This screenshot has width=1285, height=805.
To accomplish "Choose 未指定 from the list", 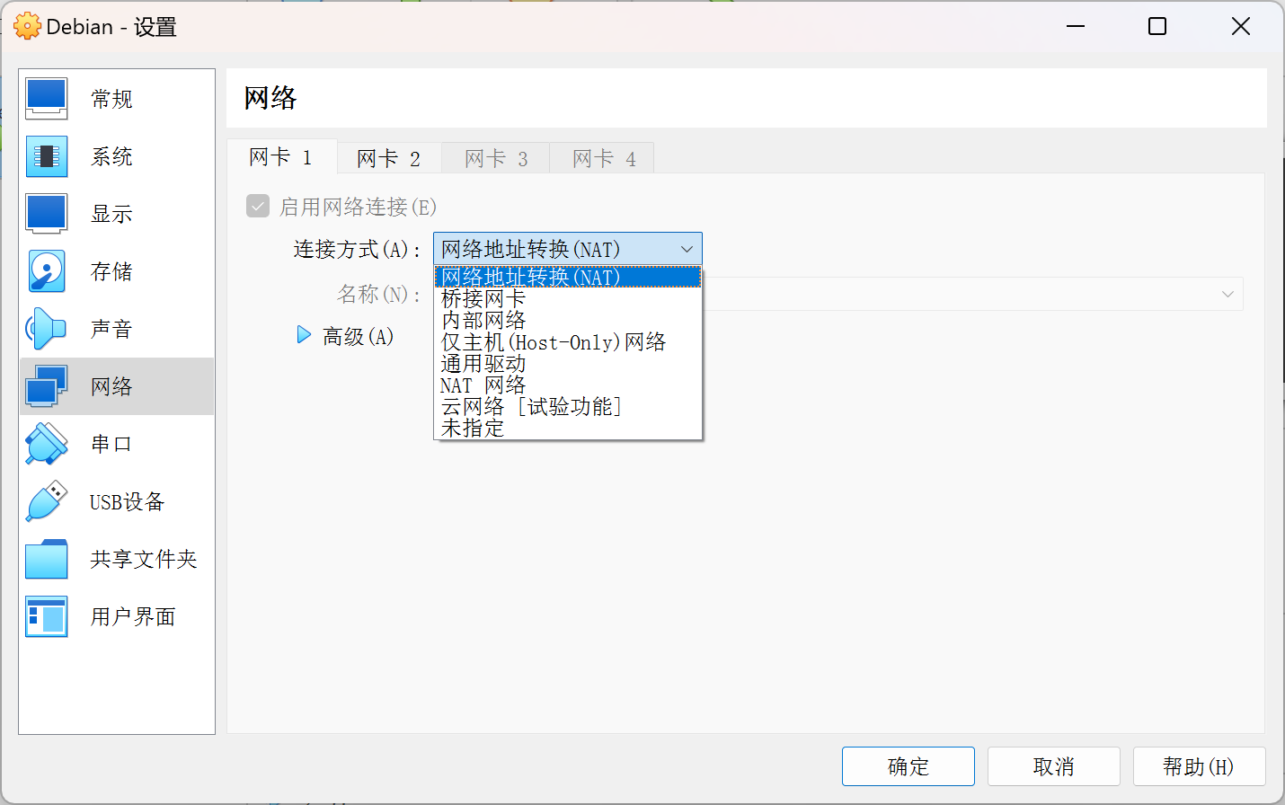I will click(568, 428).
